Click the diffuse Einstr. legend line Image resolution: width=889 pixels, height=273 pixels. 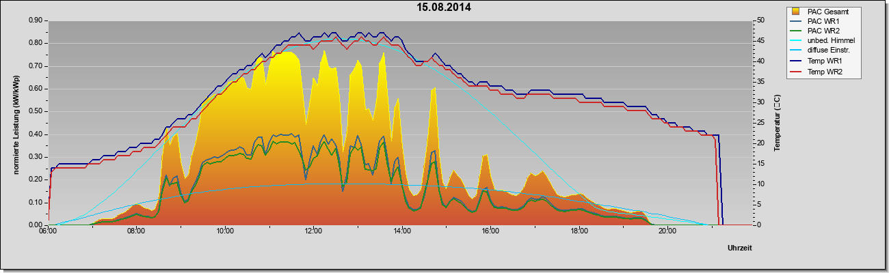795,51
